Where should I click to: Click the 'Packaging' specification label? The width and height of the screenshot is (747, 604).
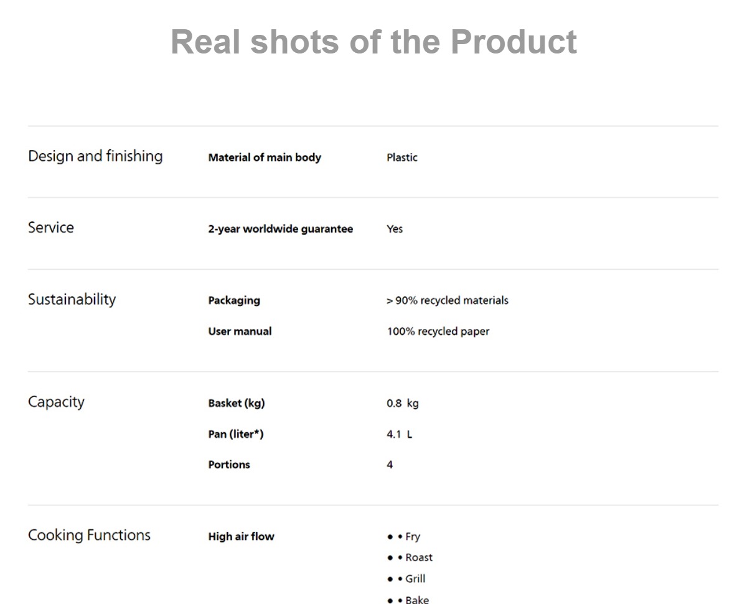(234, 300)
